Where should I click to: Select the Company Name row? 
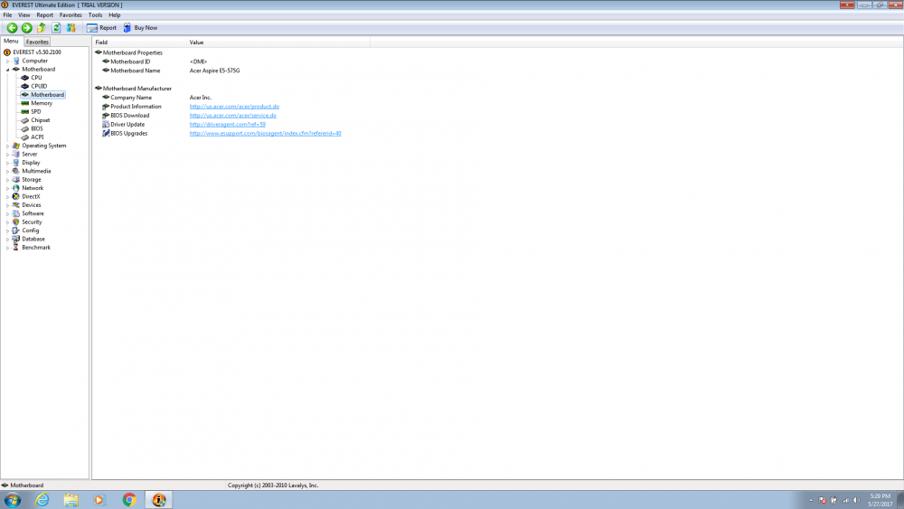click(x=157, y=98)
